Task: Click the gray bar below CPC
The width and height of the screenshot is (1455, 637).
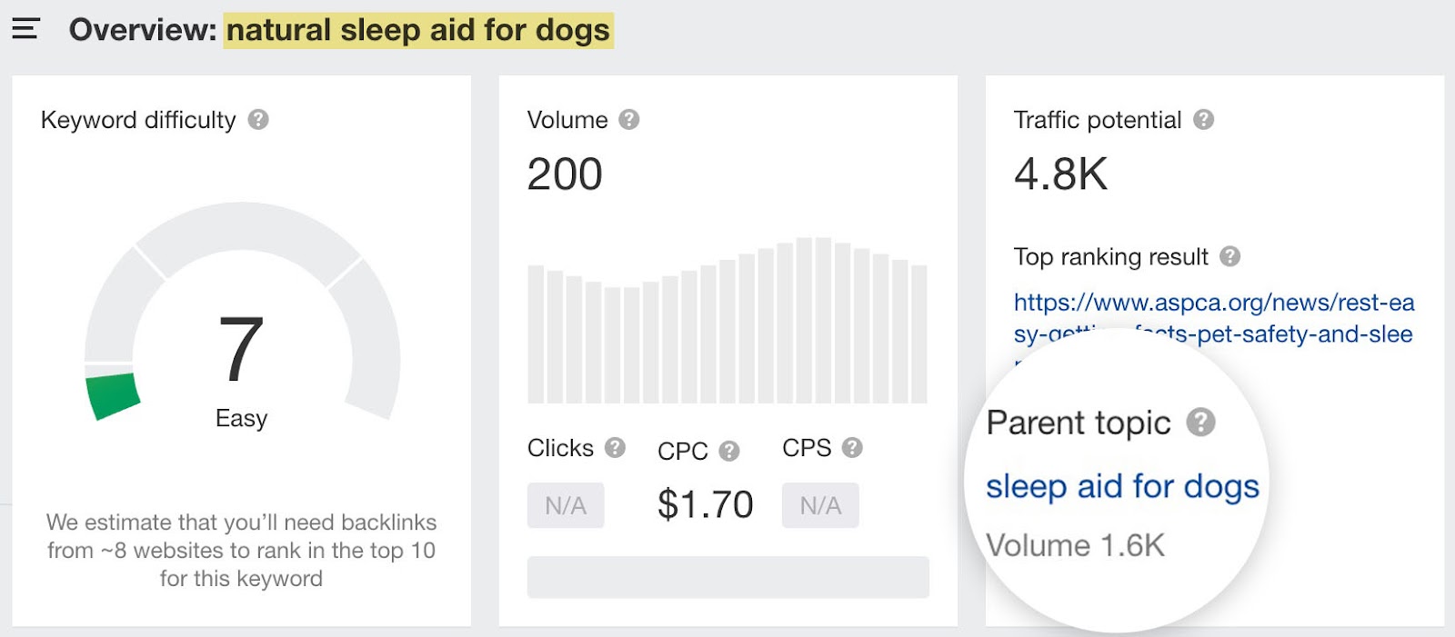Action: pos(727,577)
